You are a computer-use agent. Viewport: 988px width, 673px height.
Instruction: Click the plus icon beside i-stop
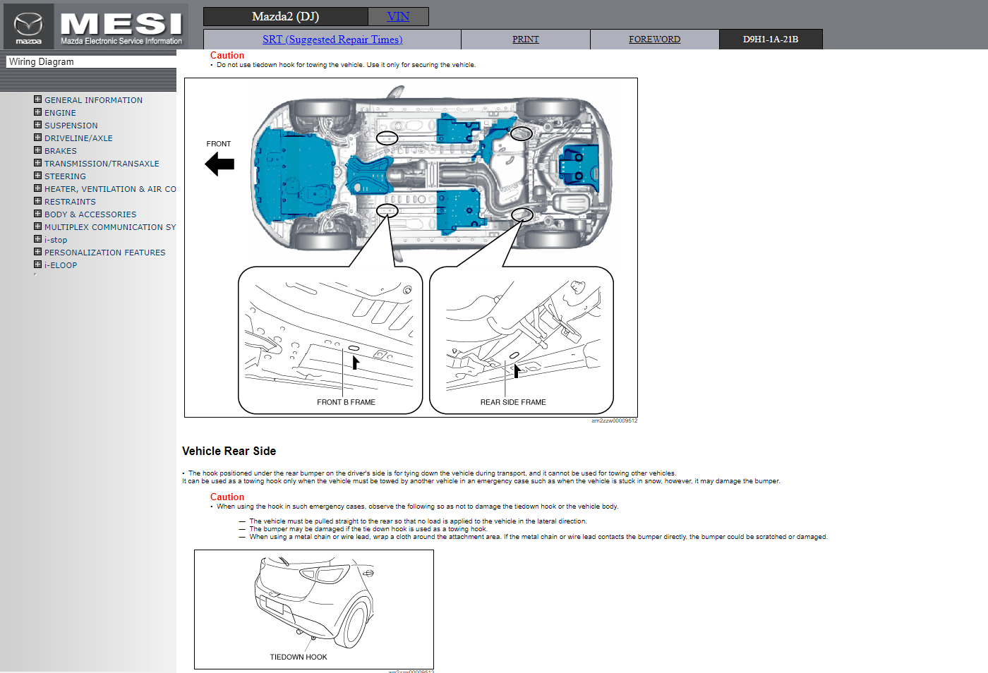(38, 239)
